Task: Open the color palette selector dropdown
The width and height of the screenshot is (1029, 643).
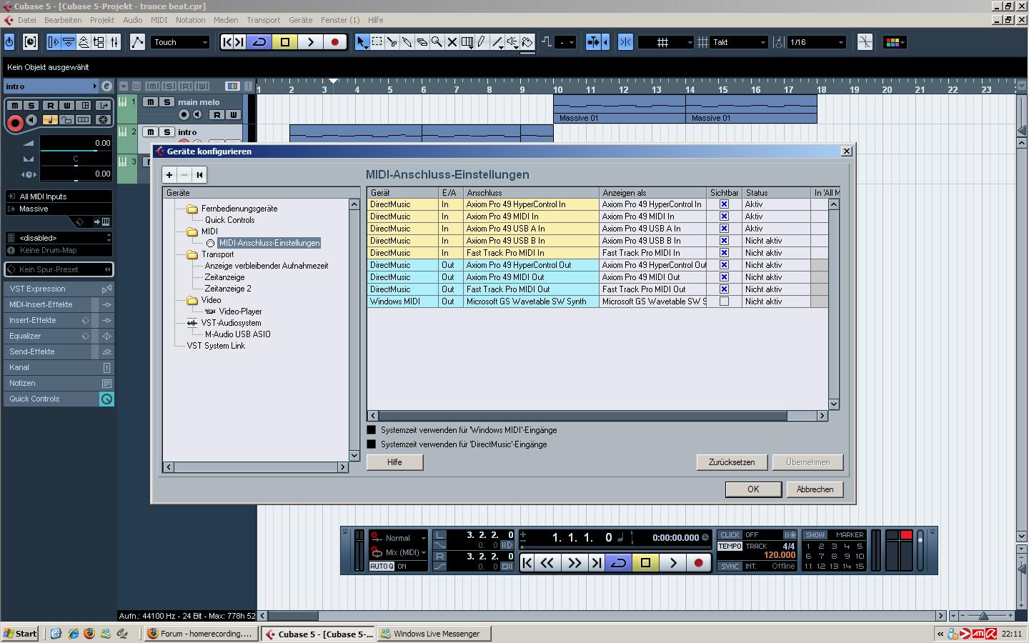Action: [895, 42]
